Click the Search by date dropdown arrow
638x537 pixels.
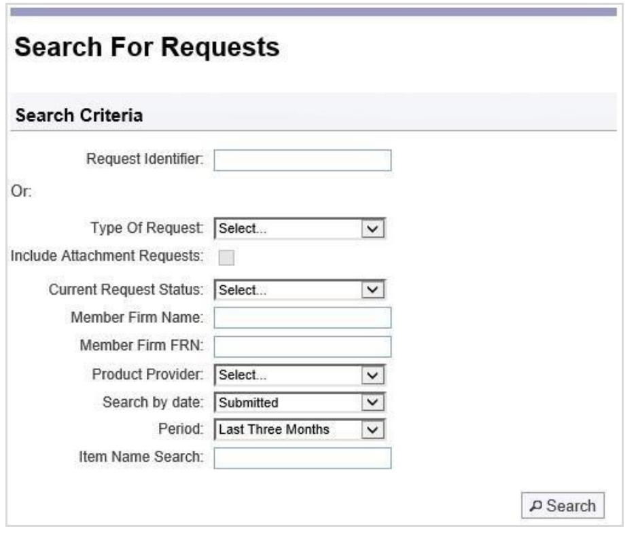pos(373,403)
